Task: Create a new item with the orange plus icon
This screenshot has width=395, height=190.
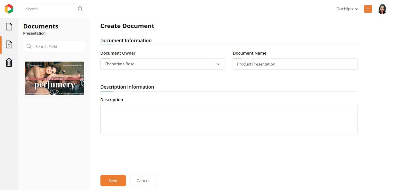Action: (x=368, y=8)
